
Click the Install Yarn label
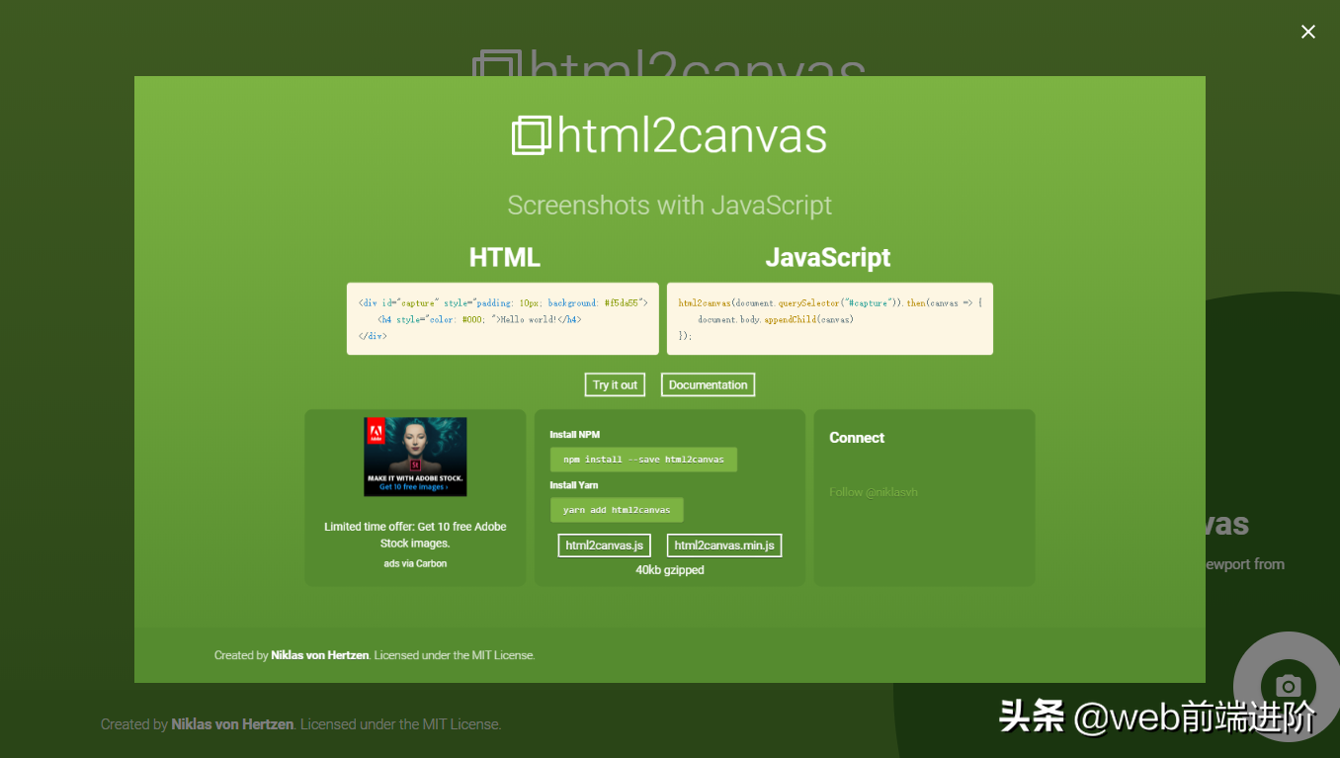coord(573,485)
